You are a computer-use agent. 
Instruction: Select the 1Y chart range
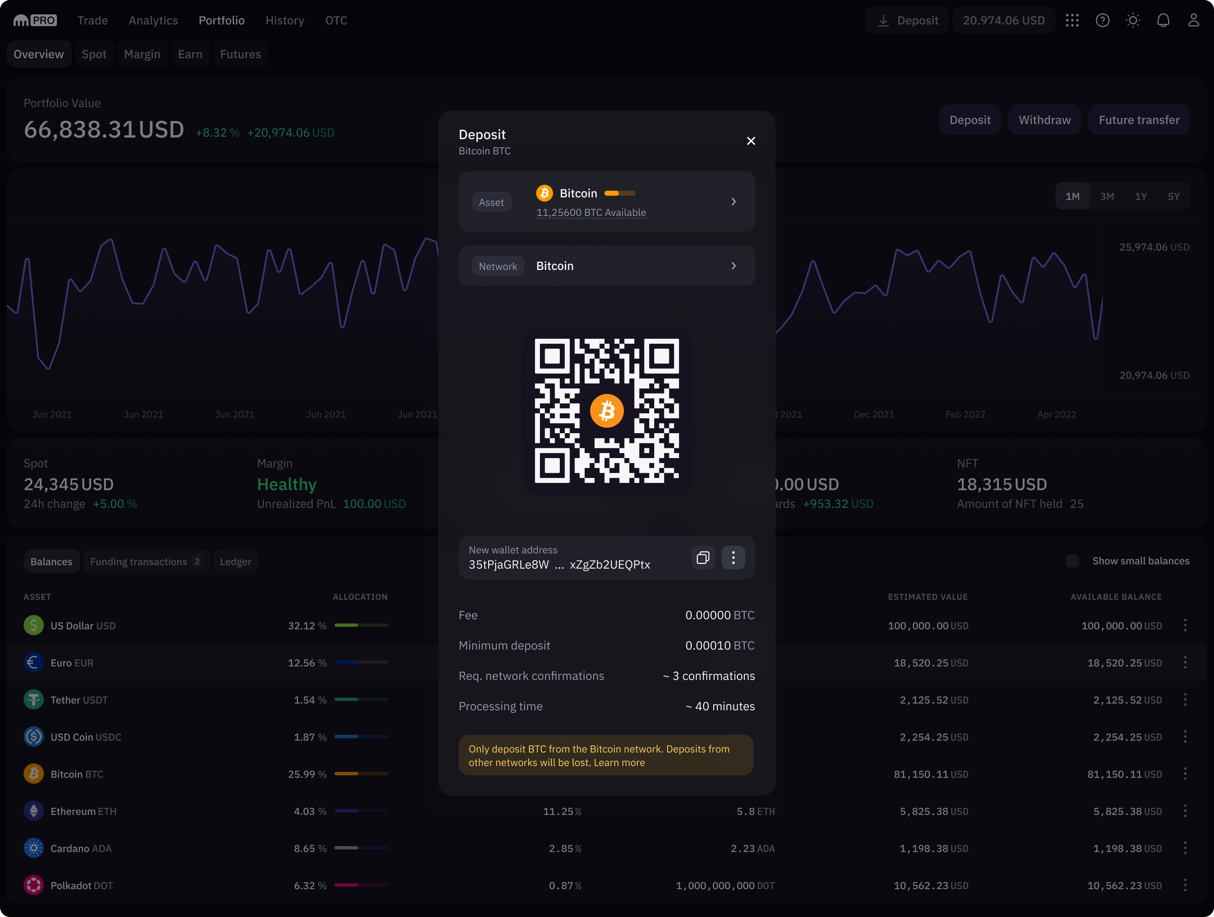tap(1141, 196)
